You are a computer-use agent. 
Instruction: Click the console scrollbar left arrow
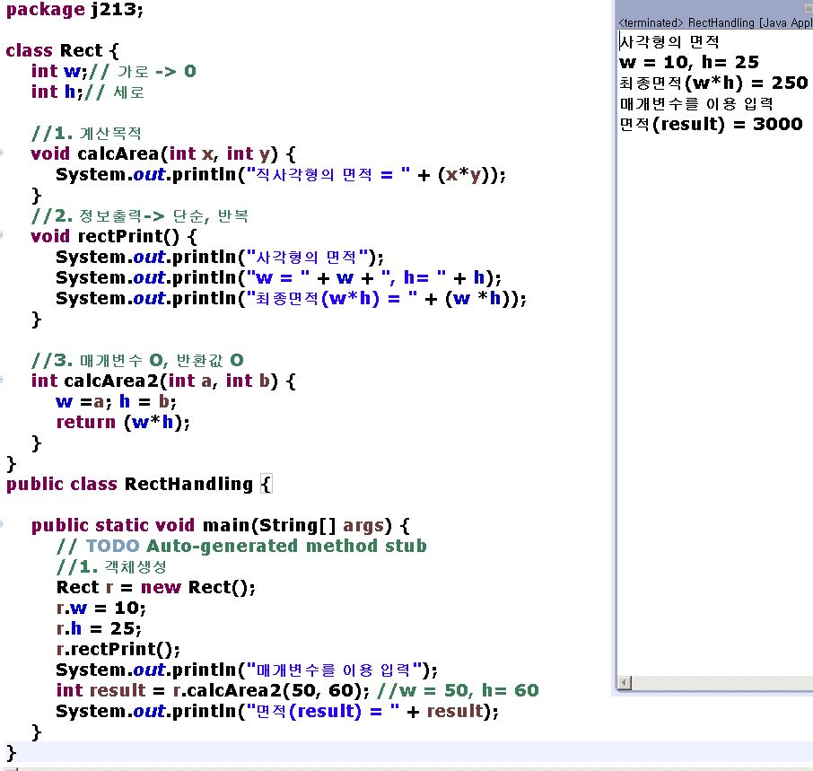[625, 682]
